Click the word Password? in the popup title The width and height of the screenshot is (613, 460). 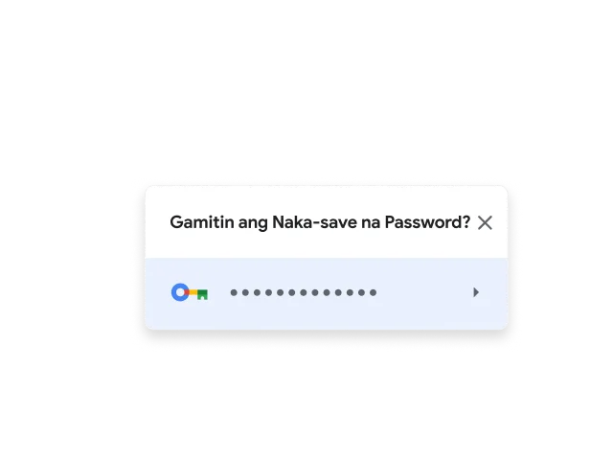[x=427, y=222]
